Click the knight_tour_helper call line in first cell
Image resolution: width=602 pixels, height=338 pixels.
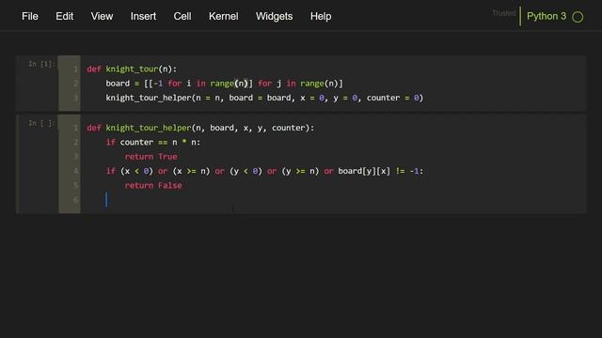[x=264, y=98]
